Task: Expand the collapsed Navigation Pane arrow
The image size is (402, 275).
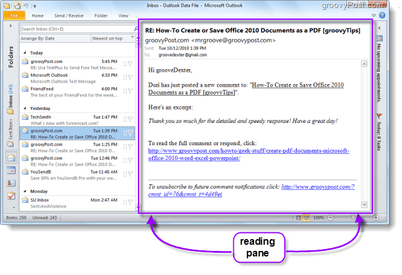Action: [11, 25]
